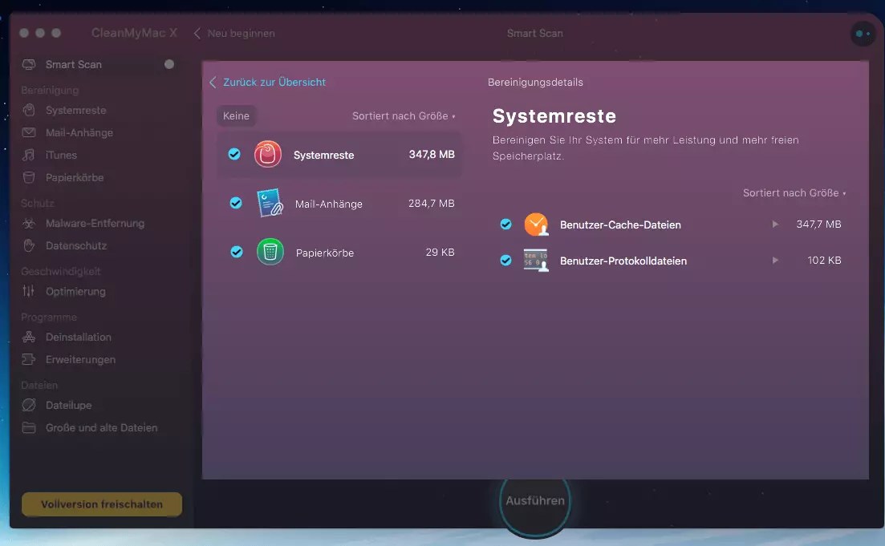Select Systemreste in the sidebar
This screenshot has height=546, width=885.
tap(75, 110)
